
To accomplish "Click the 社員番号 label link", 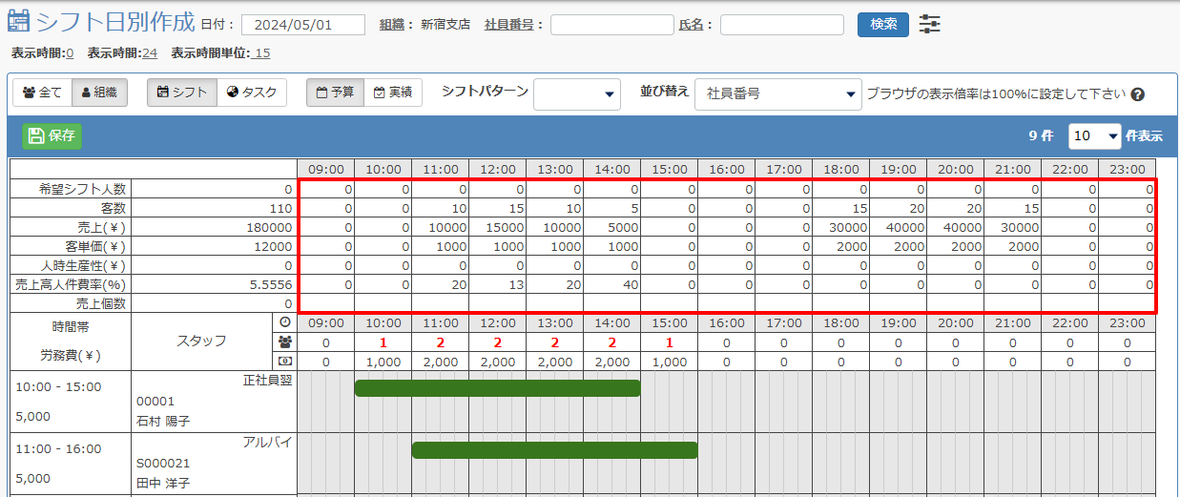I will (x=509, y=25).
